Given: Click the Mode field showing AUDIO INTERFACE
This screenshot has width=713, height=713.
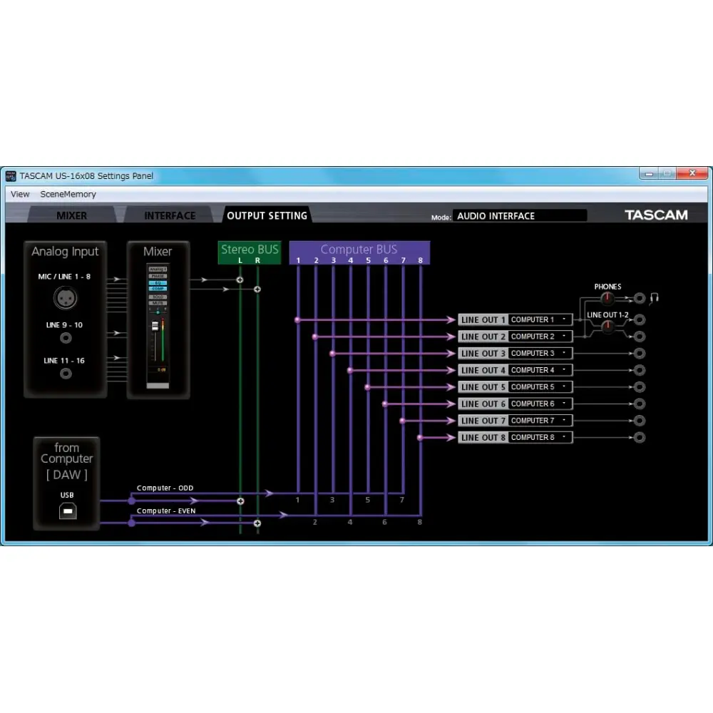Looking at the screenshot, I should point(519,215).
